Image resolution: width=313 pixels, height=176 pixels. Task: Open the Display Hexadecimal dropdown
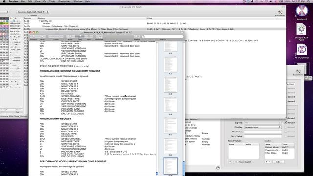coord(263,127)
